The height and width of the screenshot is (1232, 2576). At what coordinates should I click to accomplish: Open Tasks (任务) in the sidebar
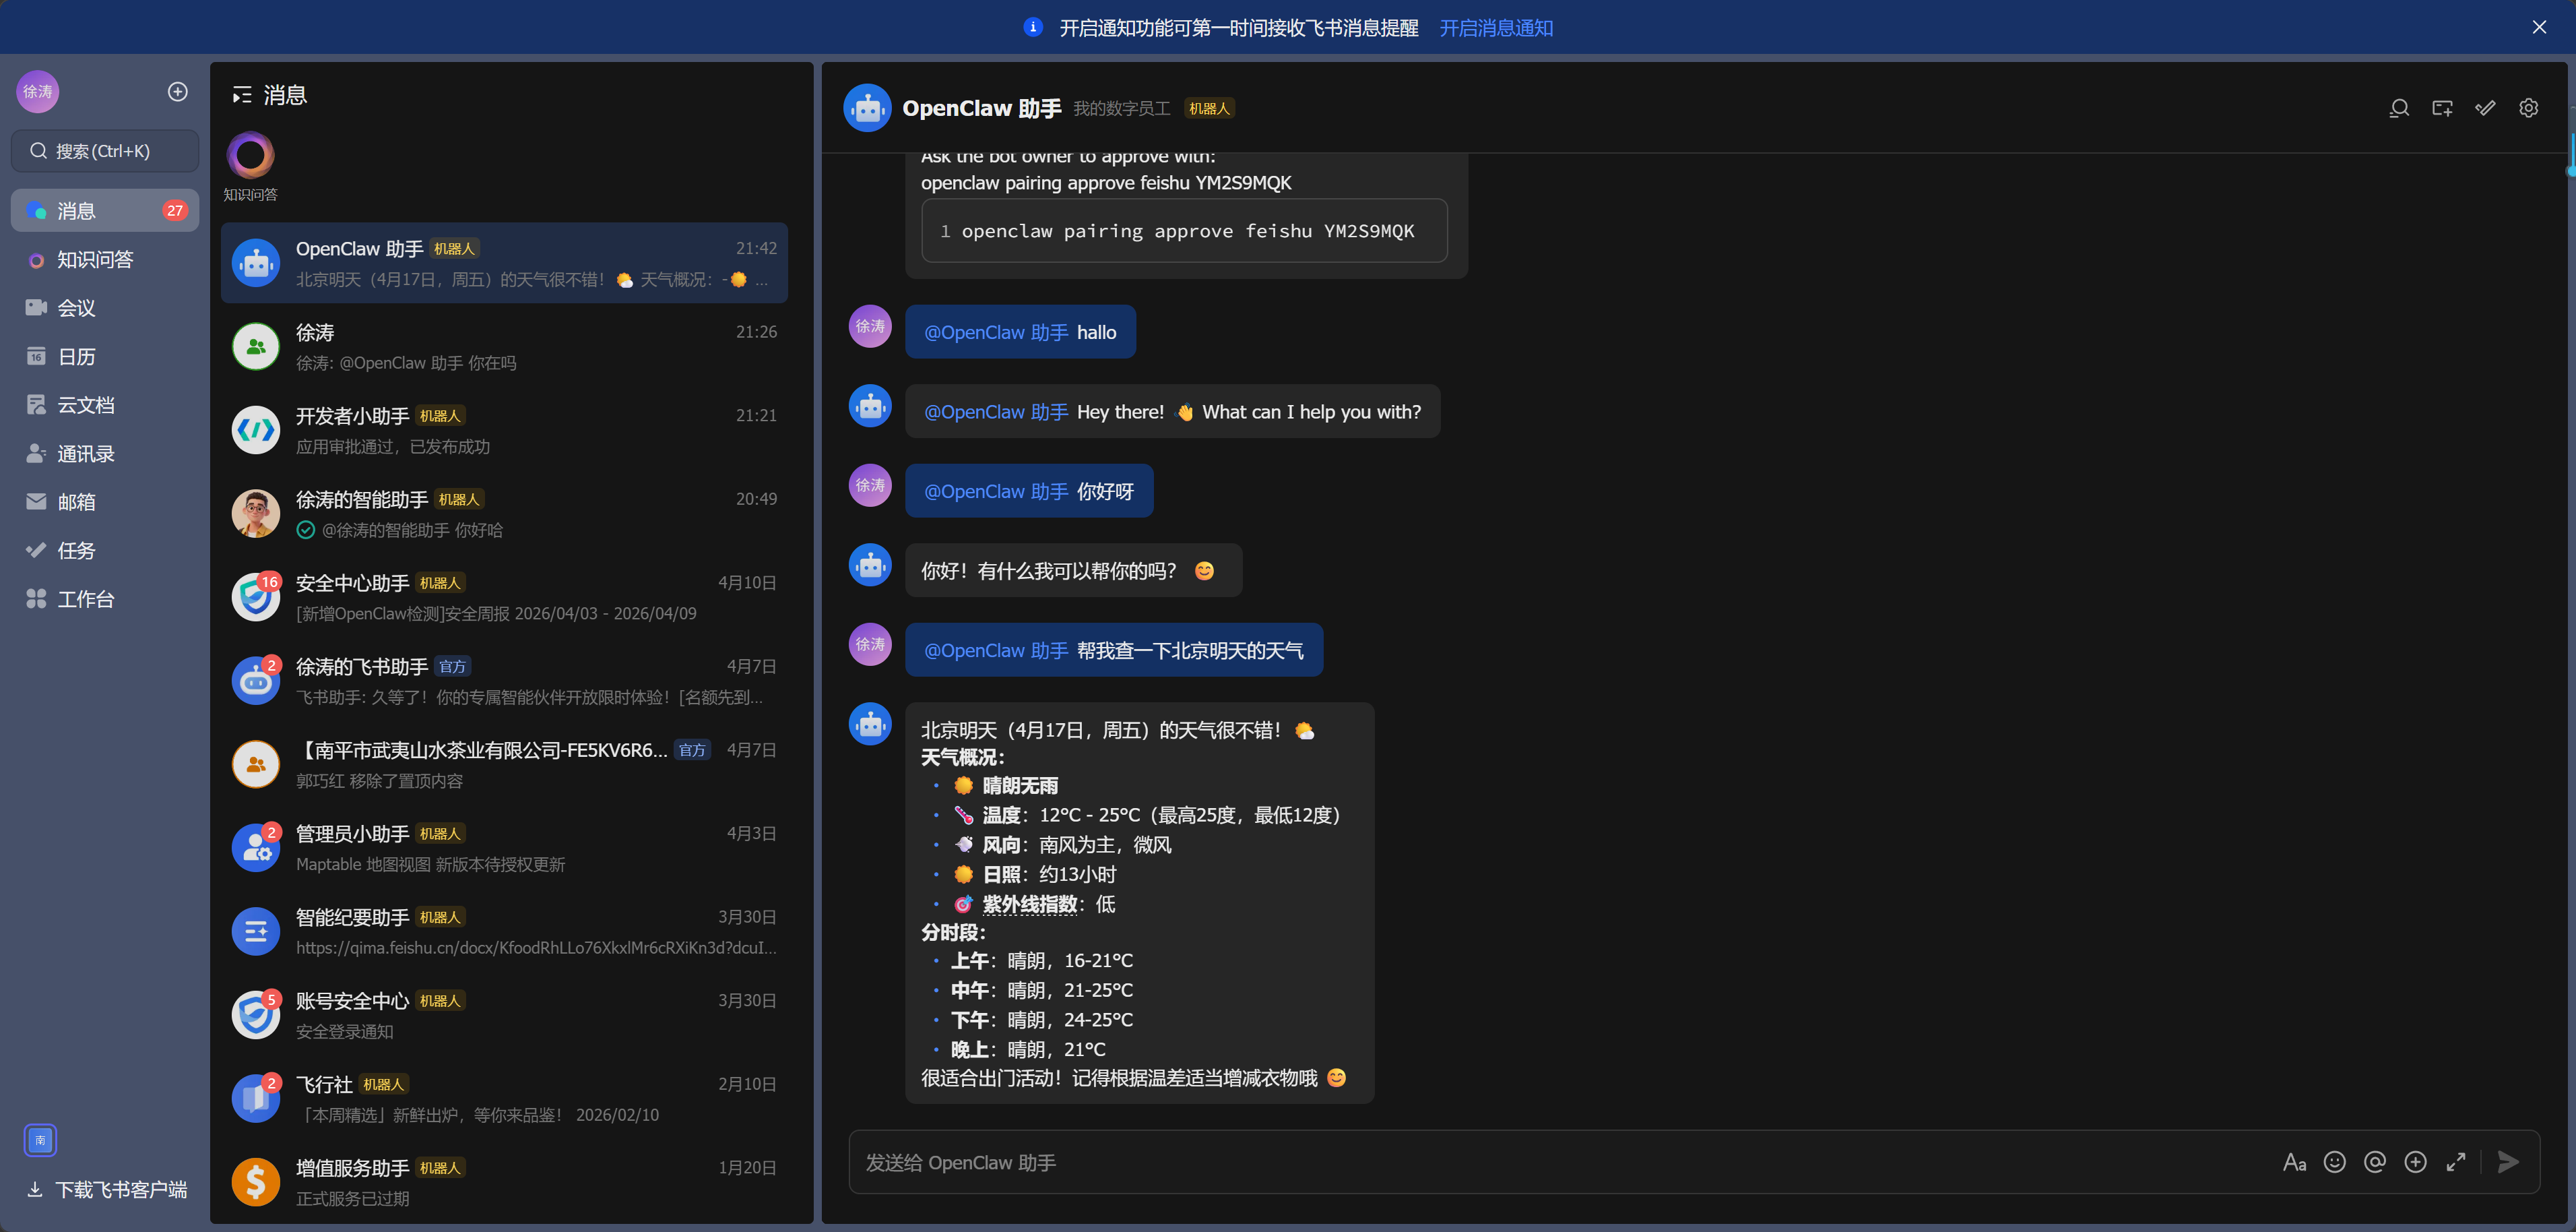75,551
